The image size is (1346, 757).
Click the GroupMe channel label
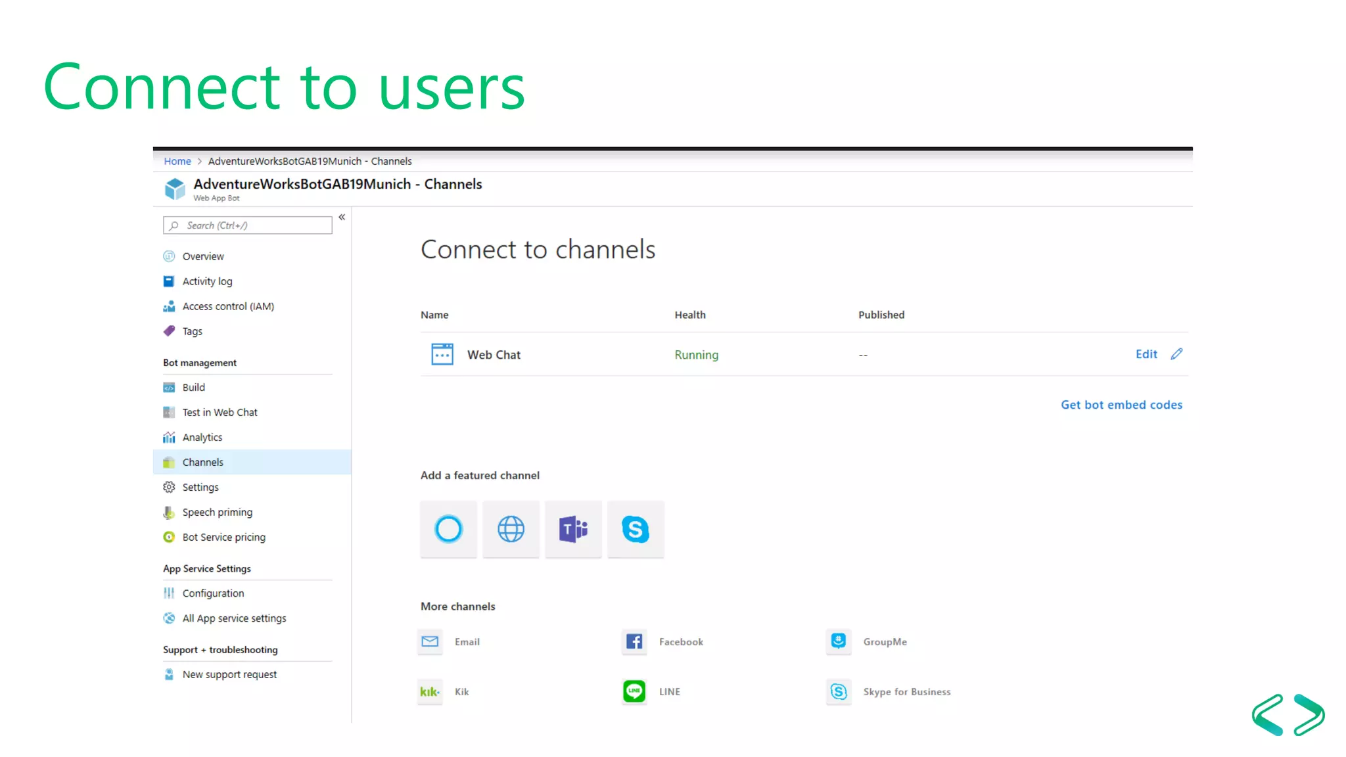pos(885,642)
